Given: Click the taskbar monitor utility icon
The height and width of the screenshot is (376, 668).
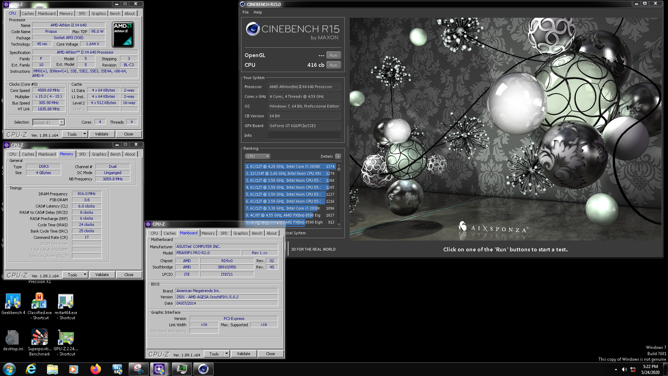Looking at the screenshot, I should pos(182,369).
